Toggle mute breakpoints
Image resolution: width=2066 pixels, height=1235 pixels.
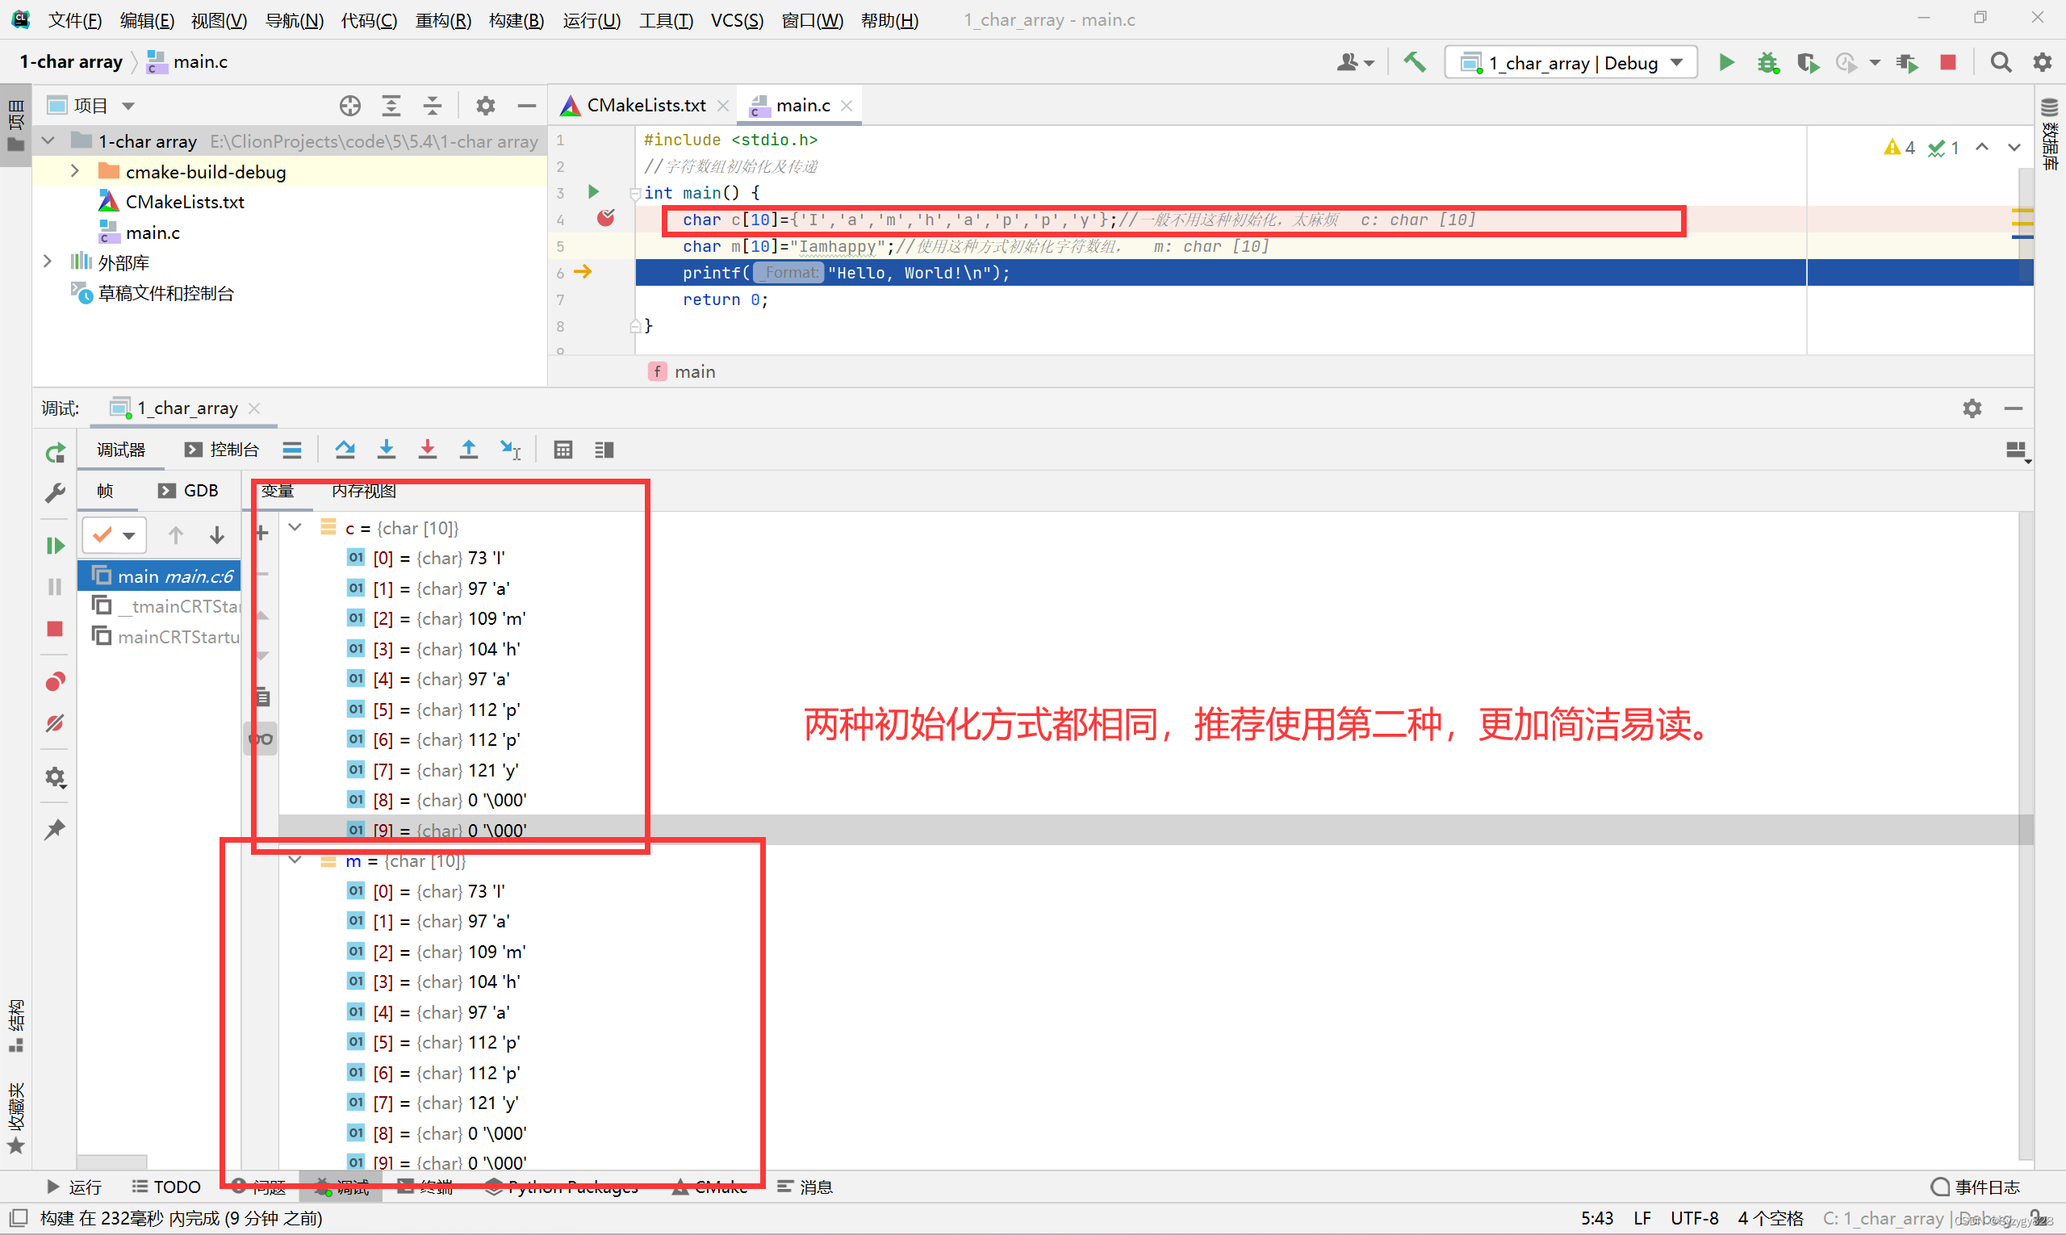coord(55,723)
